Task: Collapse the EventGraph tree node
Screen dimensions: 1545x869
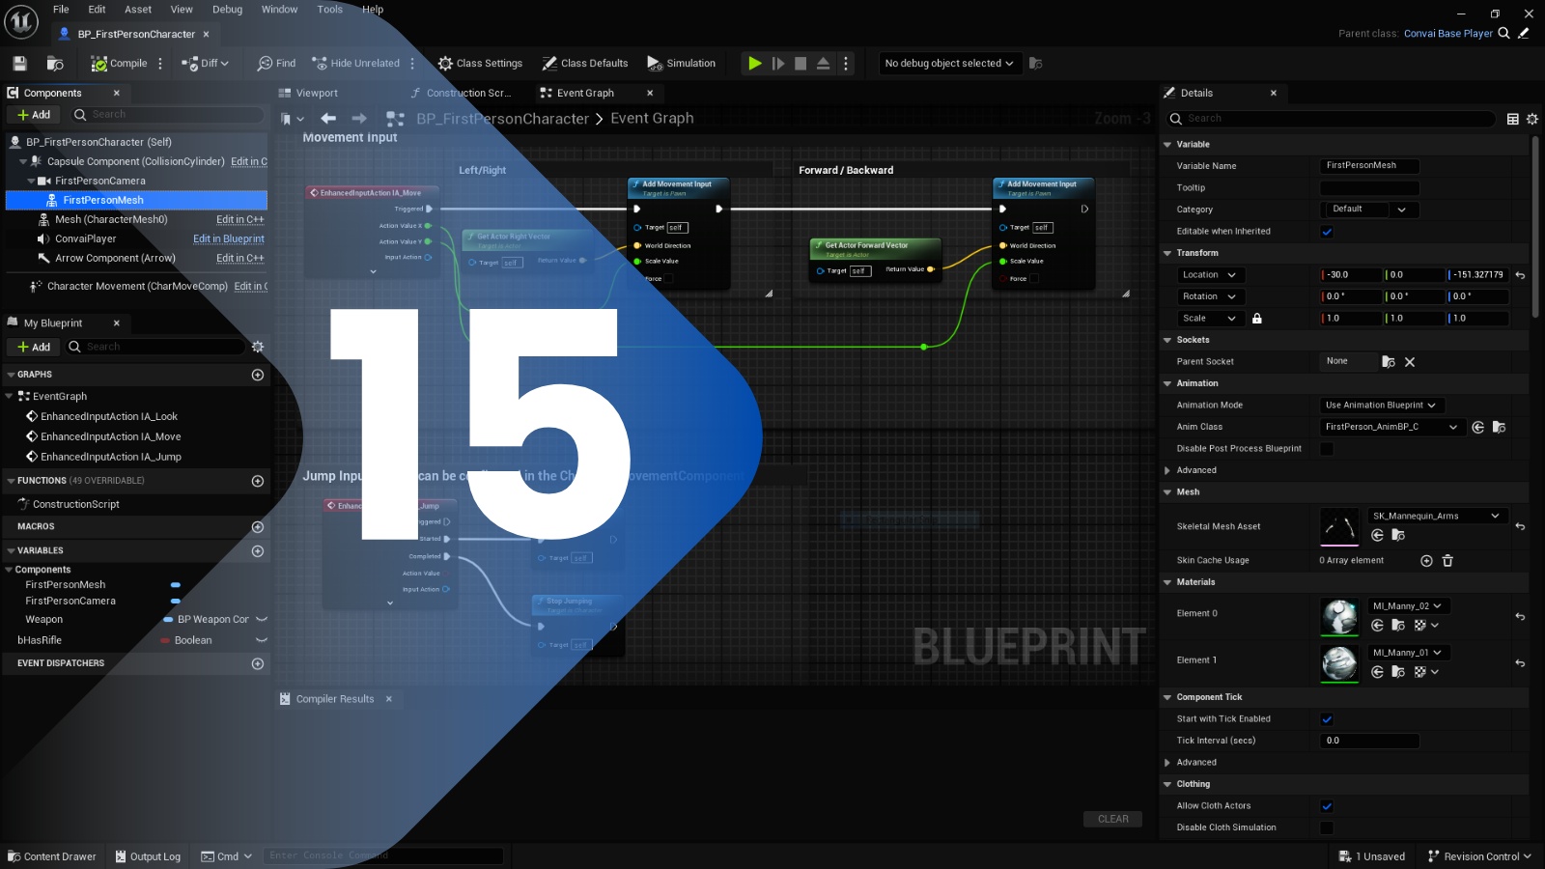Action: pyautogui.click(x=10, y=396)
